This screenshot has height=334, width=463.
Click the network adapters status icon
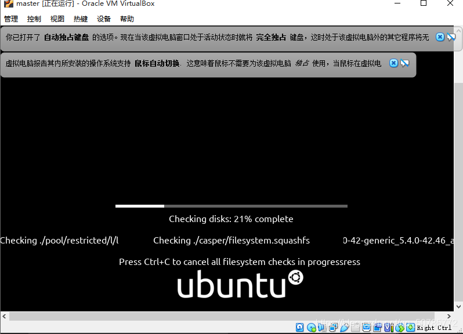tap(333, 327)
